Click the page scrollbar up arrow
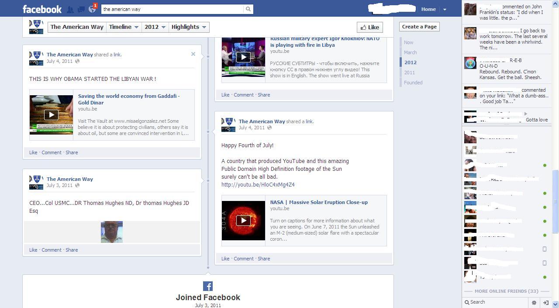This screenshot has width=559, height=308. (x=556, y=3)
